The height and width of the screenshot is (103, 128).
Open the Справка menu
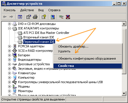54,10
